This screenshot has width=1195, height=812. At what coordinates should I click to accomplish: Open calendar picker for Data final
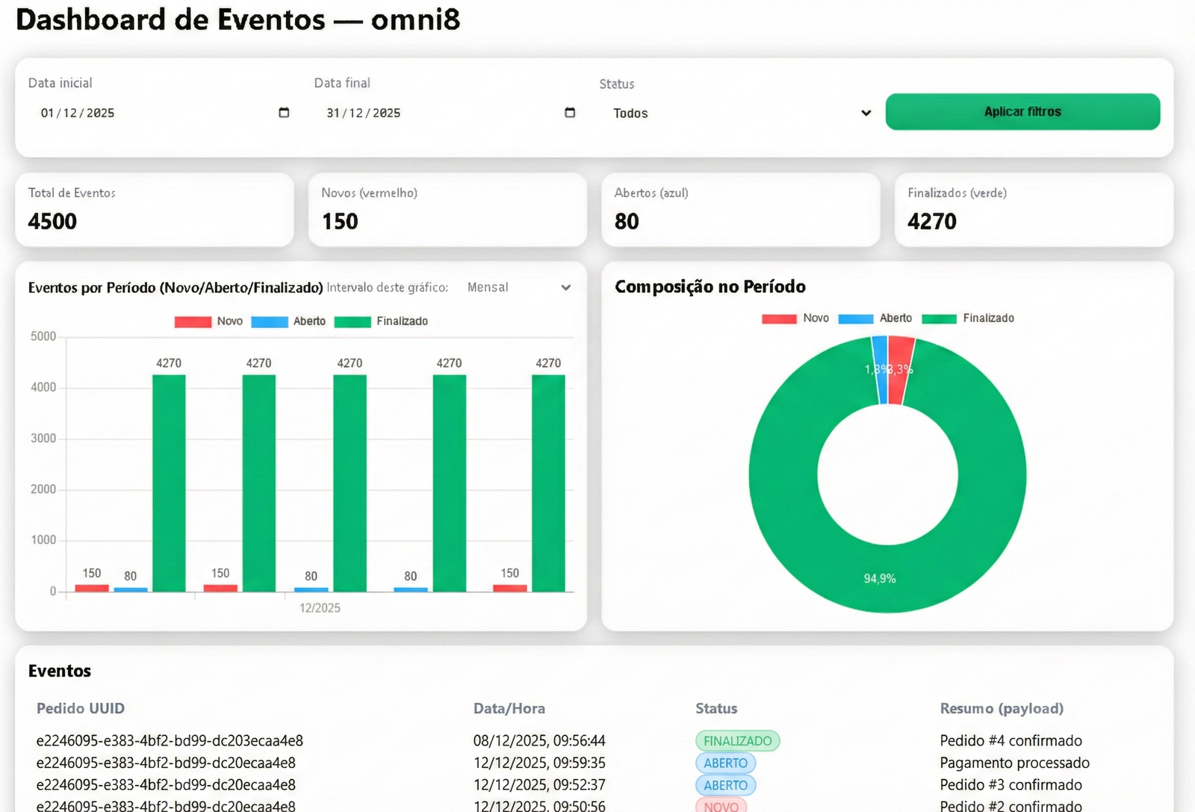(570, 113)
